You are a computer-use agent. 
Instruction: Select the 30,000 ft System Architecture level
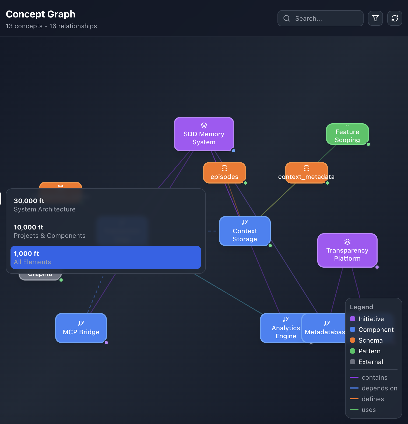pyautogui.click(x=105, y=205)
